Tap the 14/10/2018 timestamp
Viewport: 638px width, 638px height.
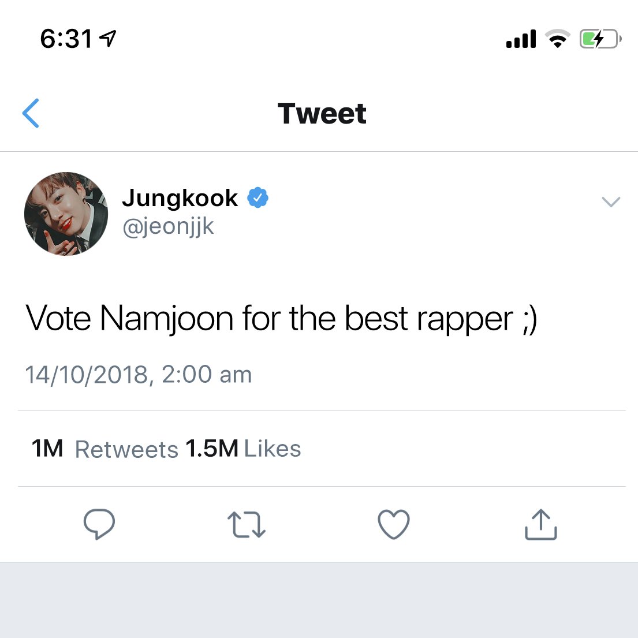coord(139,374)
